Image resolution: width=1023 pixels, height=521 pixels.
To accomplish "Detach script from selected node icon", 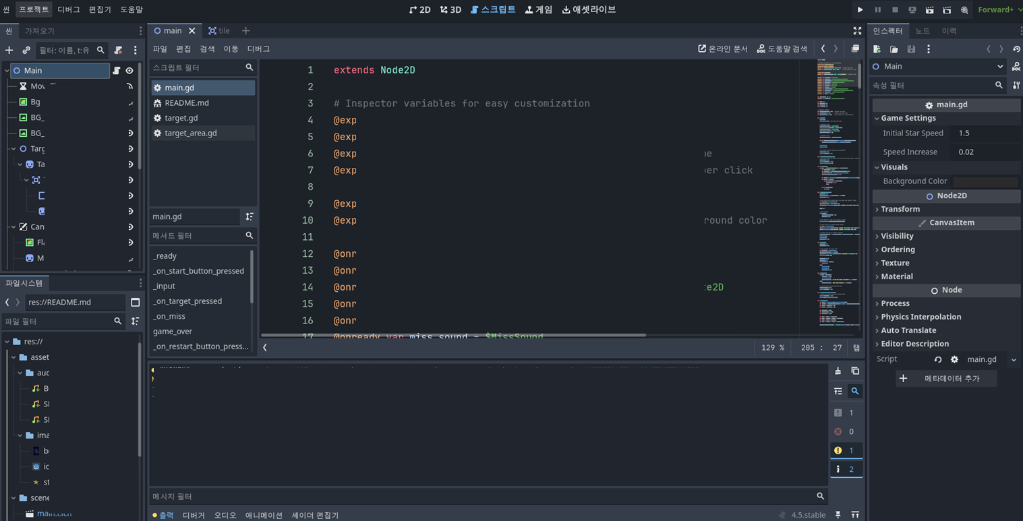I will tap(118, 50).
